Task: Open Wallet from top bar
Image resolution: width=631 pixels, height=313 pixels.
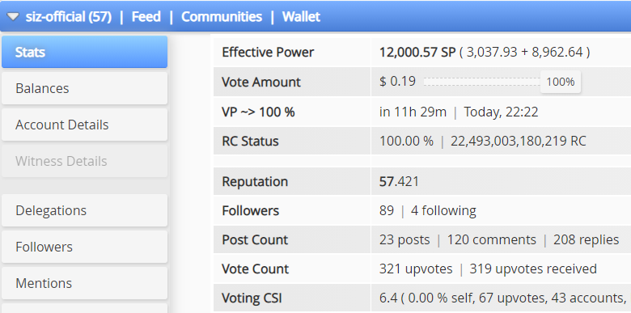Action: [301, 17]
